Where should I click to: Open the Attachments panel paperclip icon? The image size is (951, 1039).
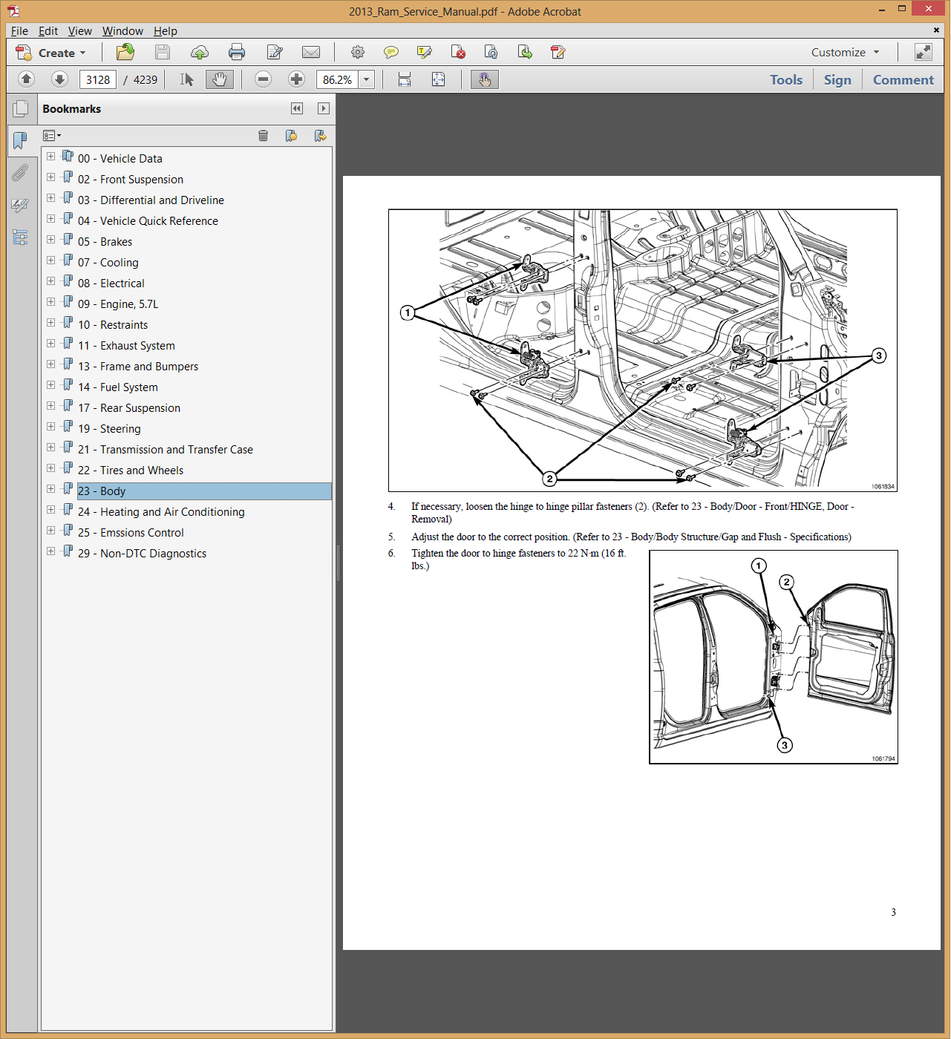[x=20, y=173]
